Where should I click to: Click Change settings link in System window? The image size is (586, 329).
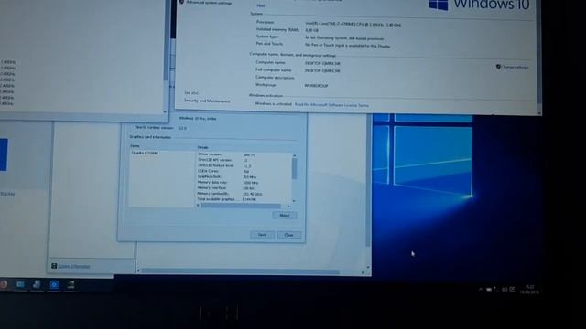515,67
